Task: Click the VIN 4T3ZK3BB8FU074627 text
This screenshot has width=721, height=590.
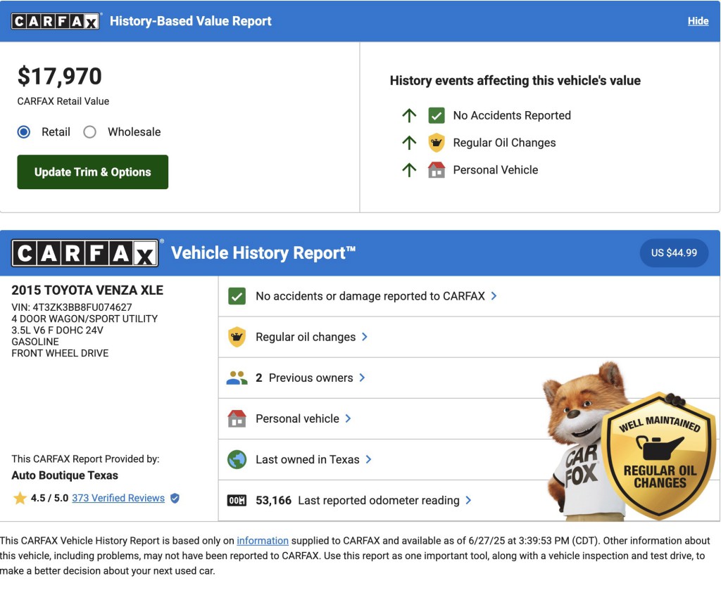Action: tap(72, 307)
